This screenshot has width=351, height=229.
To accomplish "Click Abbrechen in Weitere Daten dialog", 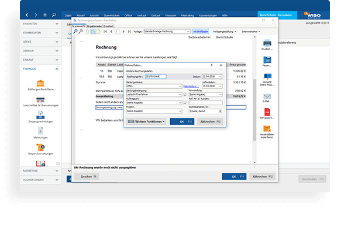I will 210,122.
